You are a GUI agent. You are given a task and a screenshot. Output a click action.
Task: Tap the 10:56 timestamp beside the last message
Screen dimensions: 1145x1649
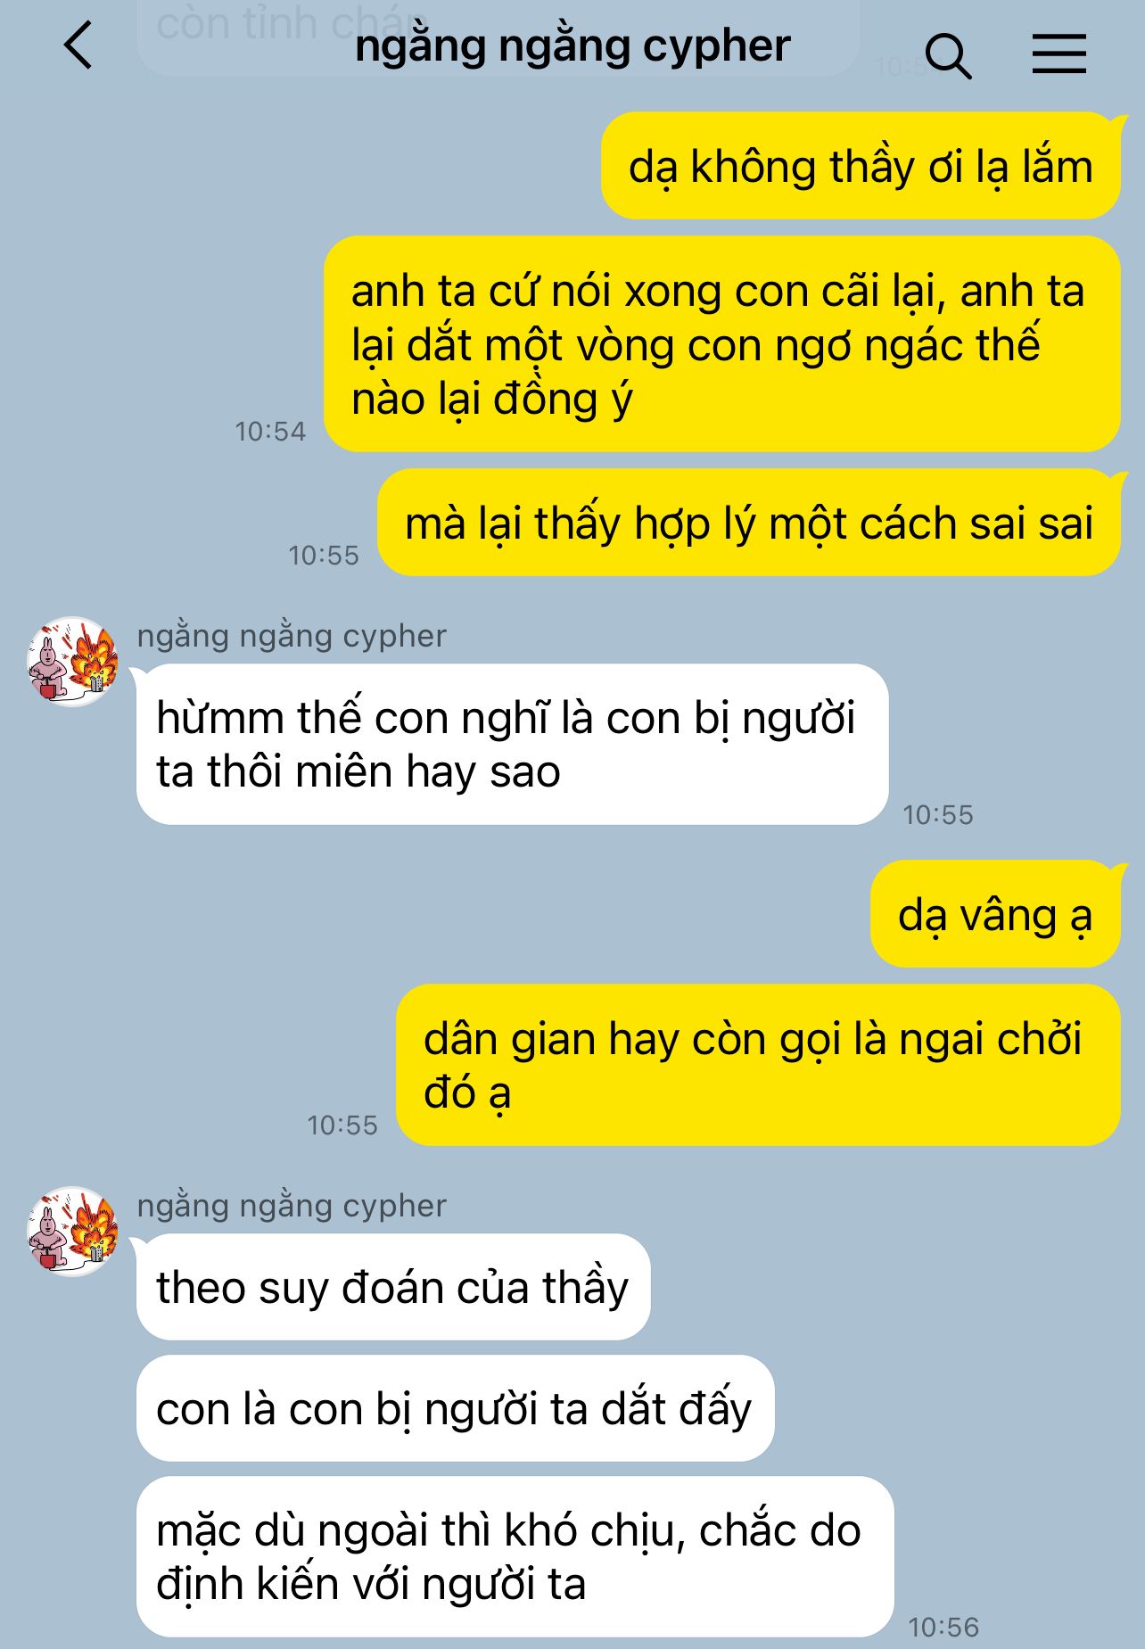pyautogui.click(x=943, y=1628)
